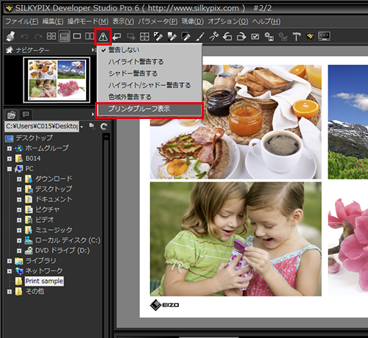Click the redo arrow icon

pyautogui.click(x=38, y=37)
